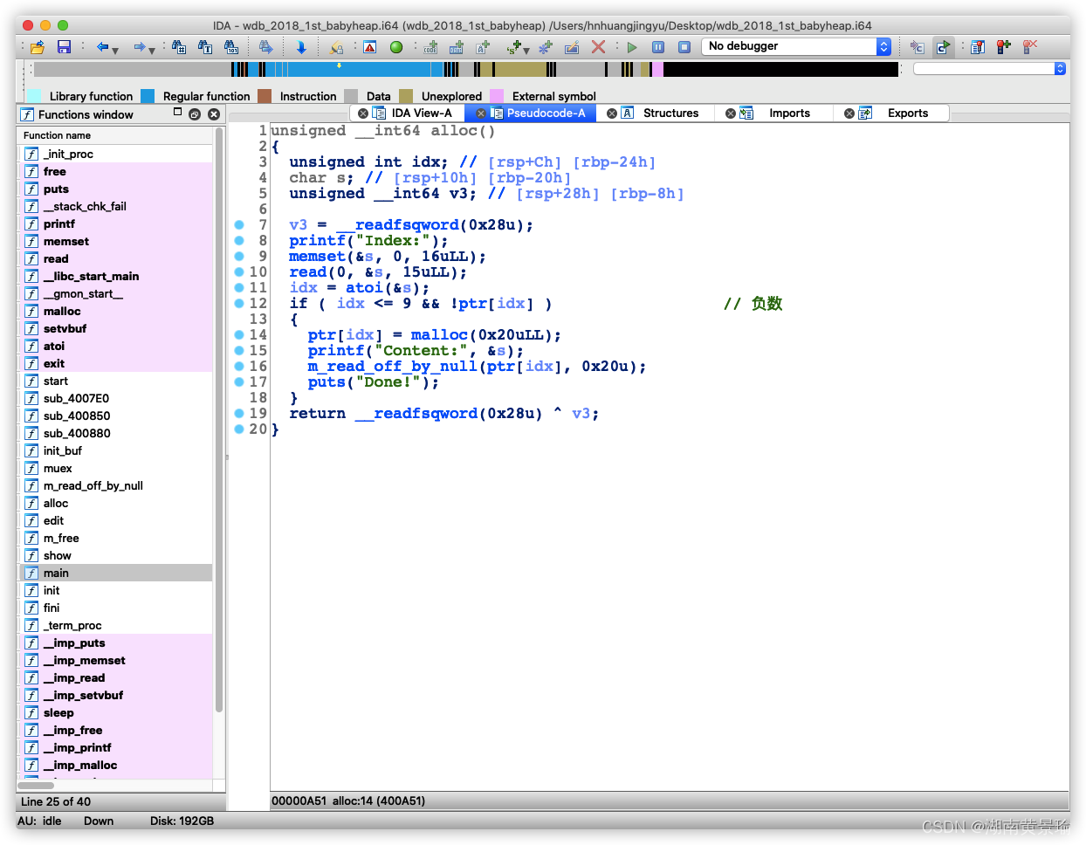
Task: Click the blue down arrow jump icon
Action: point(301,47)
